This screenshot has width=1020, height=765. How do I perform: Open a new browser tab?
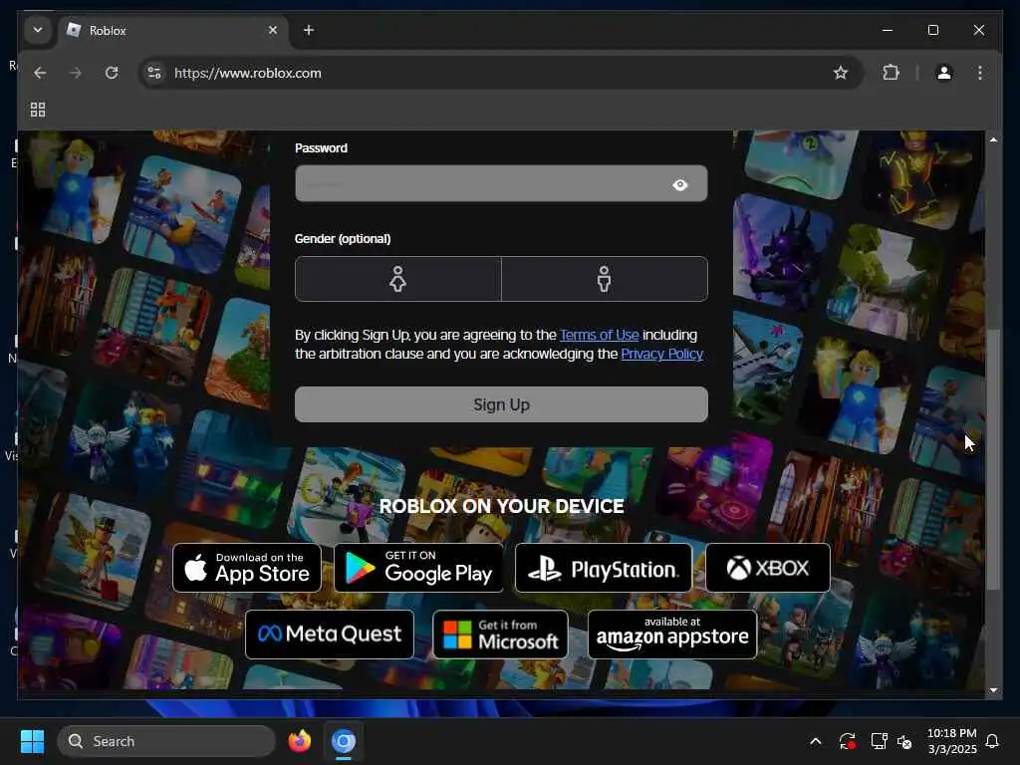click(309, 30)
